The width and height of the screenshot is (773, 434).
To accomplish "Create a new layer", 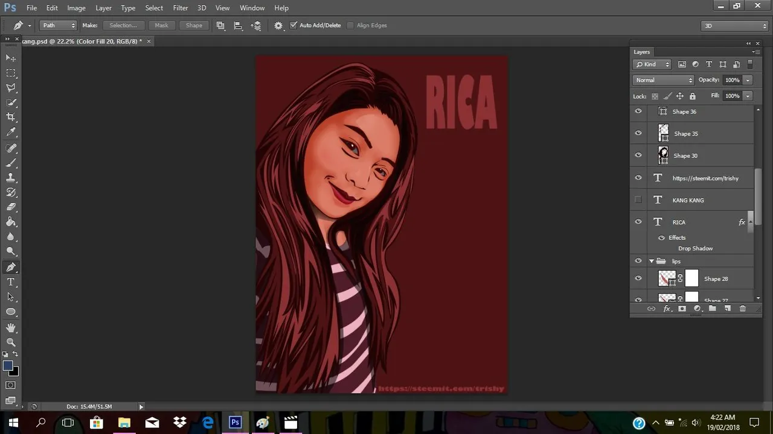I will pyautogui.click(x=728, y=309).
